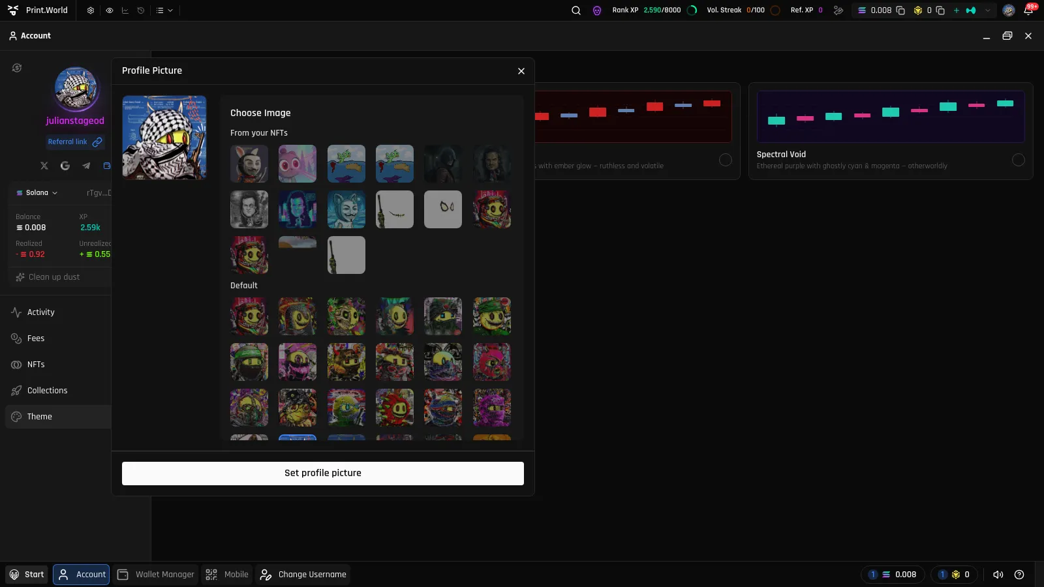Select the pink creature NFT image
The image size is (1044, 587).
298,164
